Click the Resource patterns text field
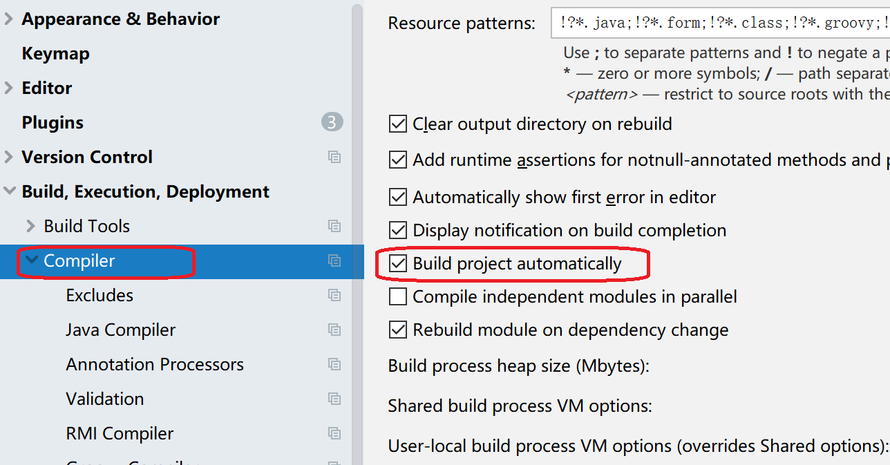The width and height of the screenshot is (890, 465). 719,23
